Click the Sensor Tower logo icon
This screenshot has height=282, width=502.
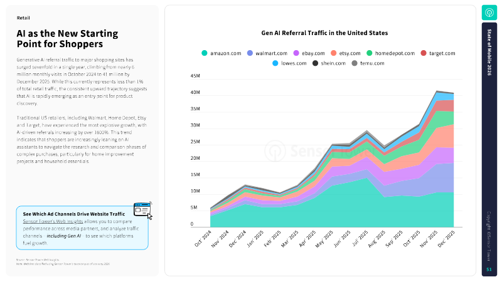[489, 13]
